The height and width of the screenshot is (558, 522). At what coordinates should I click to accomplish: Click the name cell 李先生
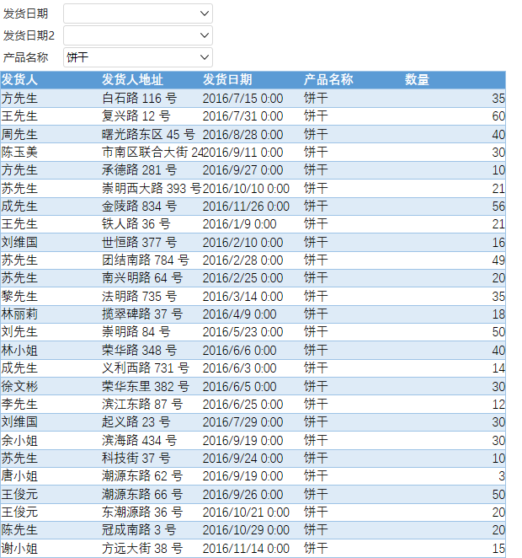click(19, 405)
